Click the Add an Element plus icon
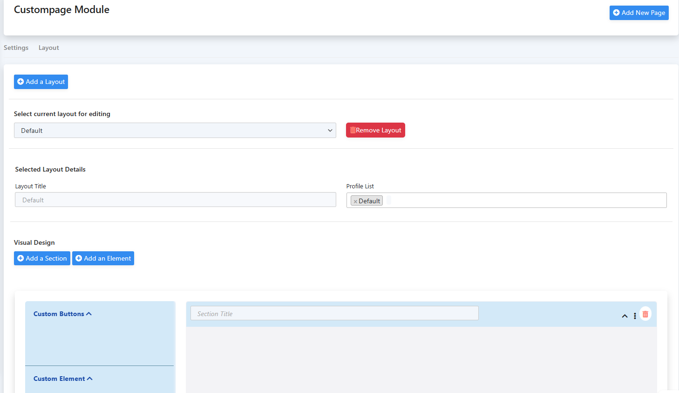This screenshot has width=679, height=393. pos(79,258)
